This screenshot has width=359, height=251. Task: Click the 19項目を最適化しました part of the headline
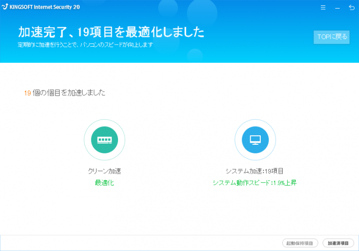point(140,32)
